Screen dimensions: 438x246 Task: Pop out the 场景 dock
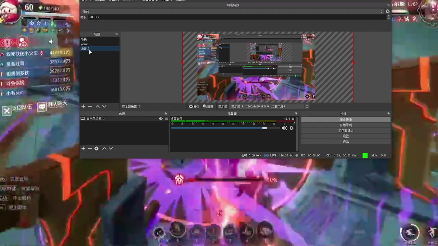click(x=116, y=34)
